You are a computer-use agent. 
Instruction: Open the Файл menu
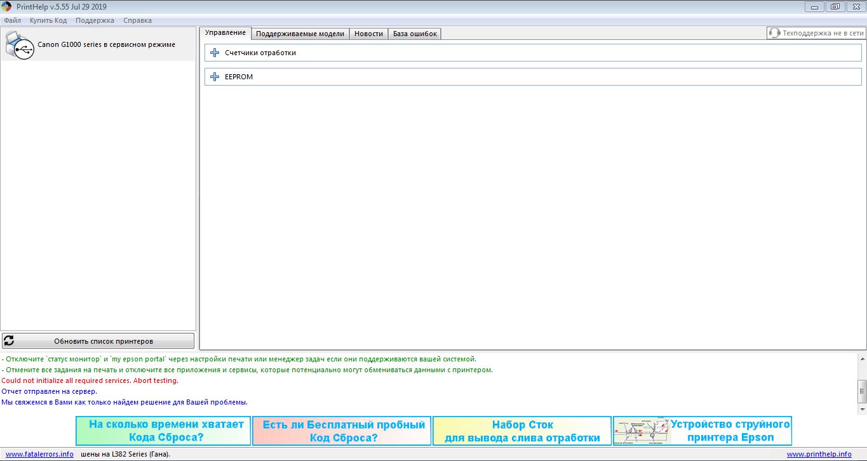[x=12, y=20]
